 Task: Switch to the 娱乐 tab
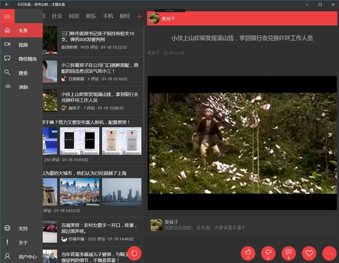(91, 16)
